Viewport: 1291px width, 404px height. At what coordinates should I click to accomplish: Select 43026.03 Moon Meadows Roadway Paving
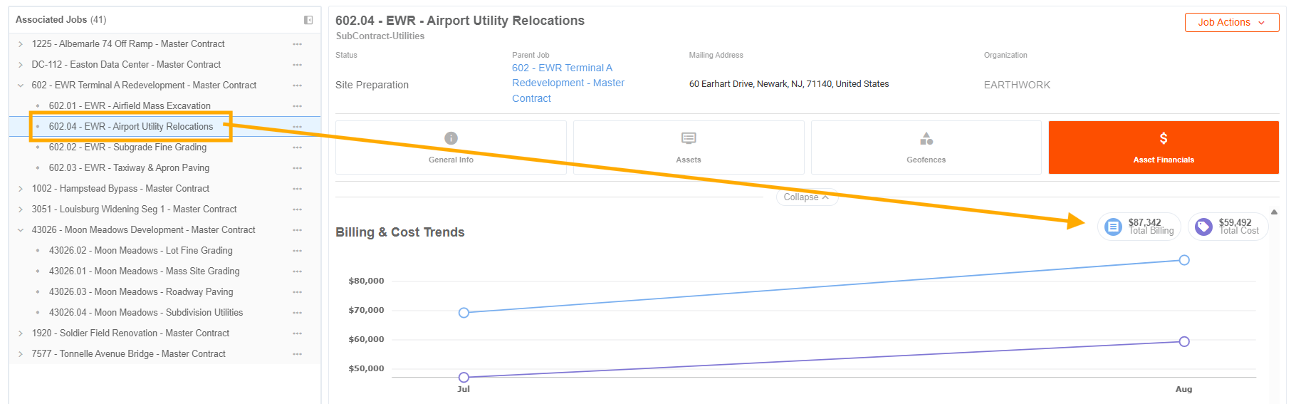(141, 292)
